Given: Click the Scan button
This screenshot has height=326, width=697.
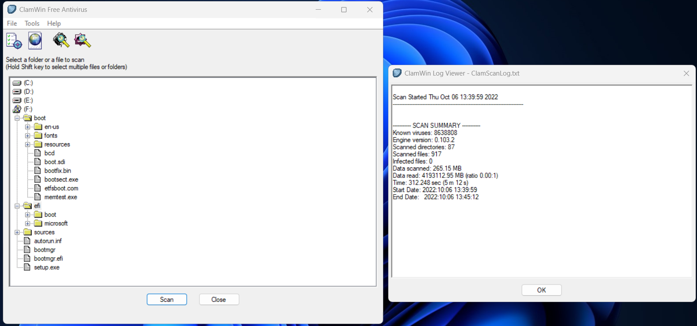Looking at the screenshot, I should 167,299.
